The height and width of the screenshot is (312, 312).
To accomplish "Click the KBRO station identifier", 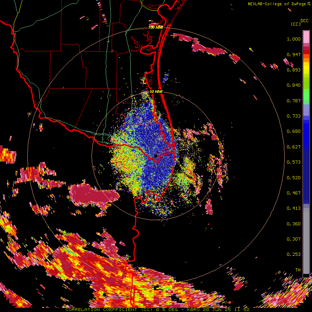I will point(193,310).
